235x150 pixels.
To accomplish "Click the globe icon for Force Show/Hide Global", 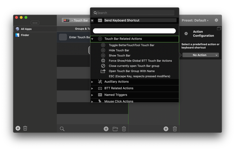I will 103,61.
